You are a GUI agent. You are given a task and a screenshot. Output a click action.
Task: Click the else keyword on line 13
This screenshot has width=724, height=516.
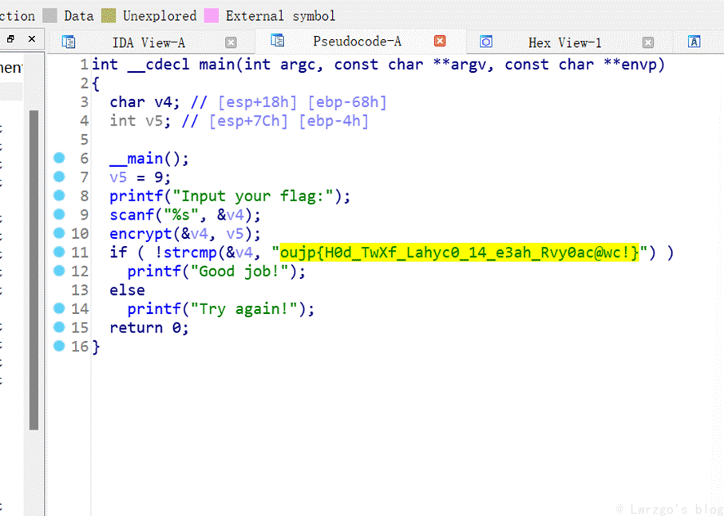pos(127,290)
